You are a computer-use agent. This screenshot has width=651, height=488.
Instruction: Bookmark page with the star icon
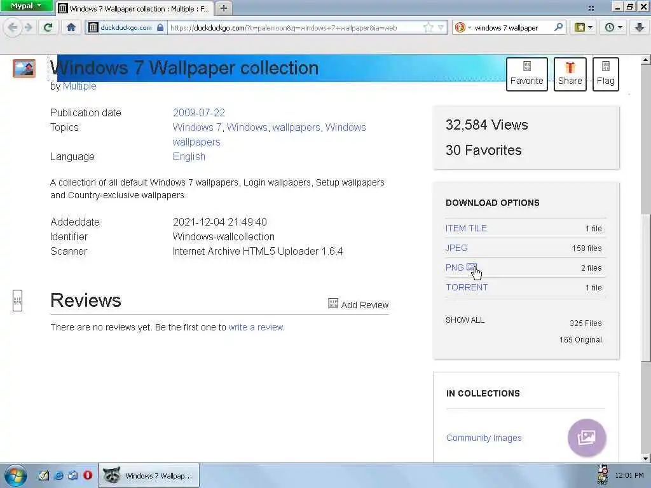click(428, 28)
